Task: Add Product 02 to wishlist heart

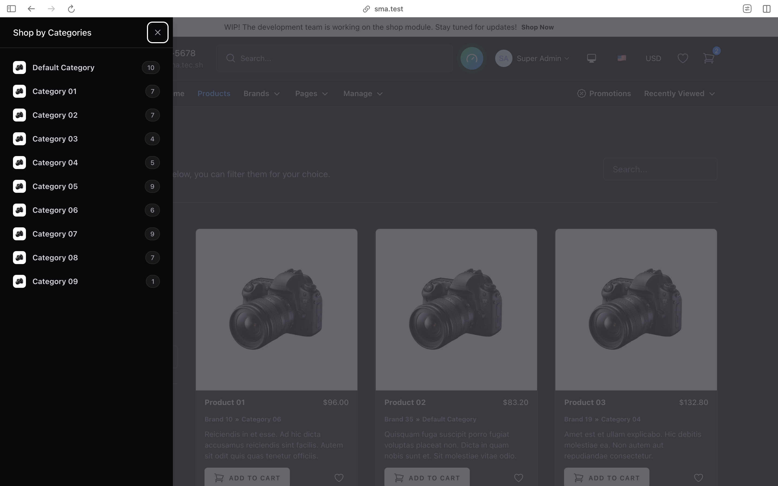Action: pos(519,478)
